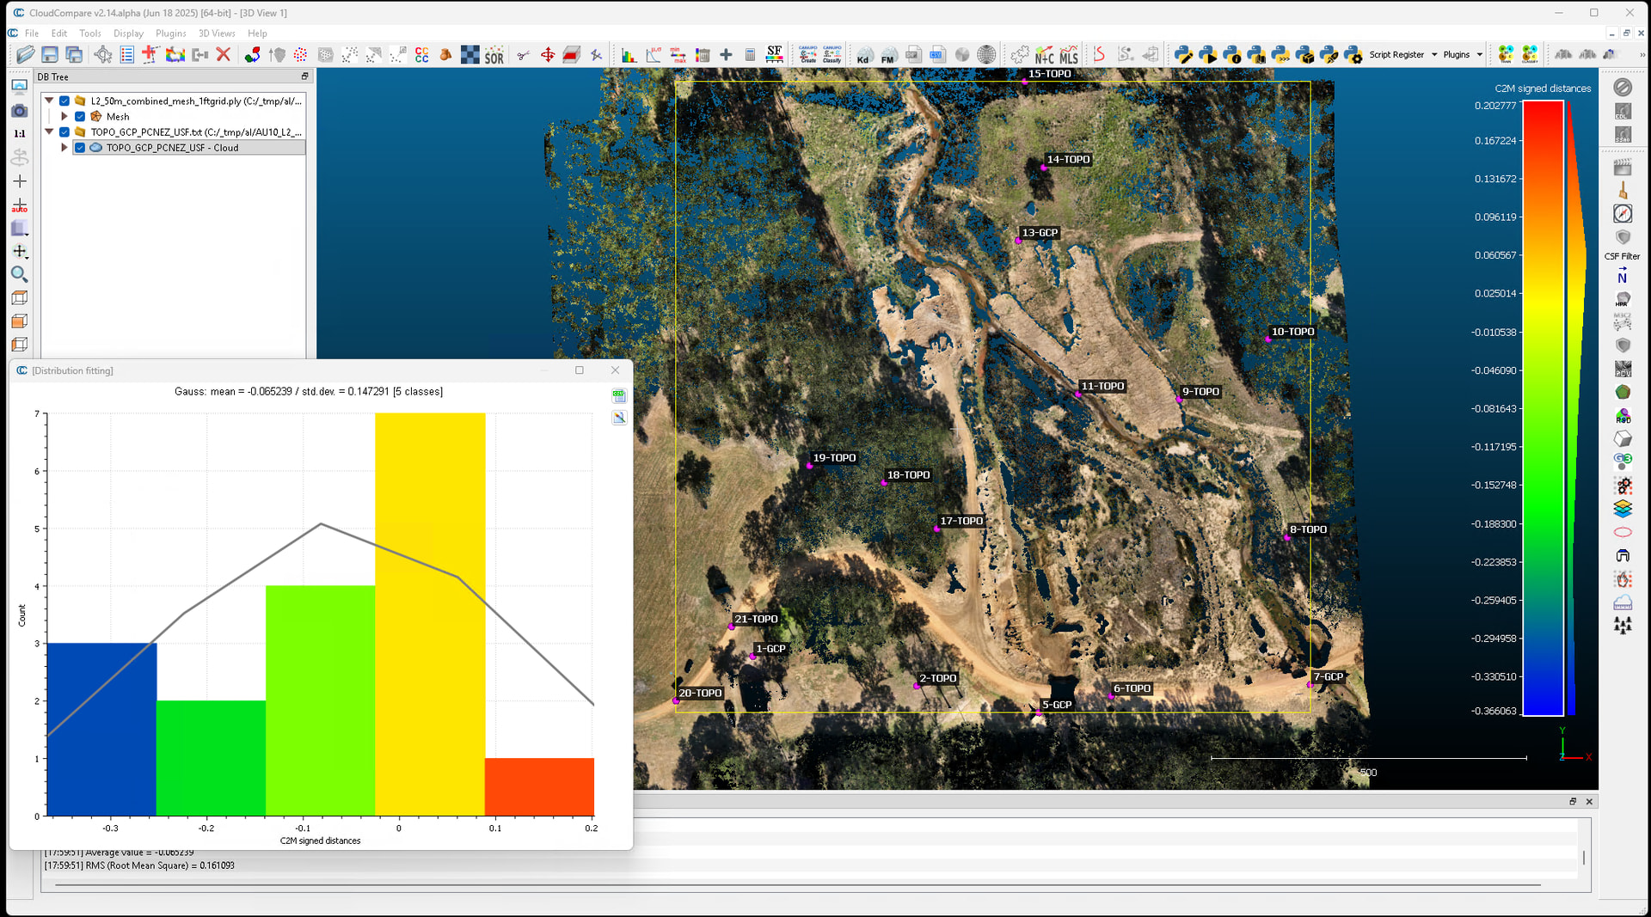Expand the TOPO_GCP_PCNEZ_USF - Cloud node
The height and width of the screenshot is (917, 1651).
(64, 148)
